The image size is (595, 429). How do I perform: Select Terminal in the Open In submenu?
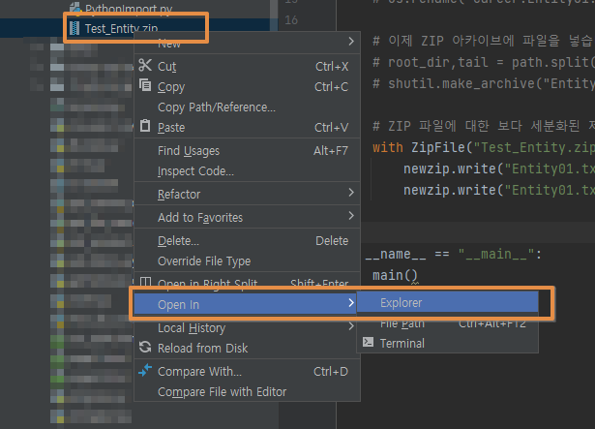click(447, 343)
